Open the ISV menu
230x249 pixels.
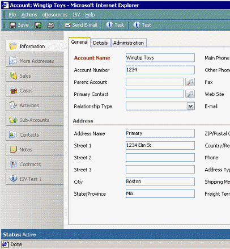click(x=76, y=15)
